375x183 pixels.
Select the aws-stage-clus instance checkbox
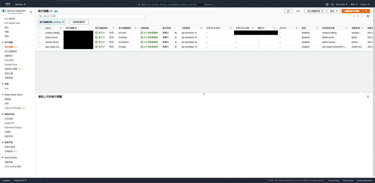pos(39,47)
